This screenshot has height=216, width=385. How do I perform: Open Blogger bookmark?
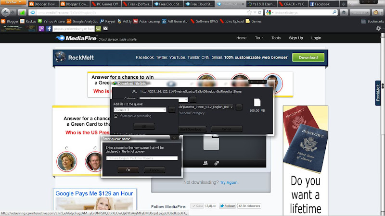[10, 21]
